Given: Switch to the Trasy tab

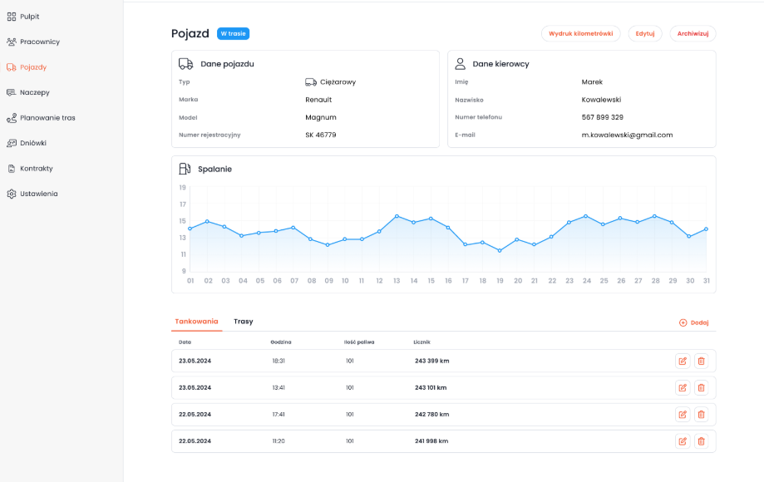Looking at the screenshot, I should click(244, 322).
